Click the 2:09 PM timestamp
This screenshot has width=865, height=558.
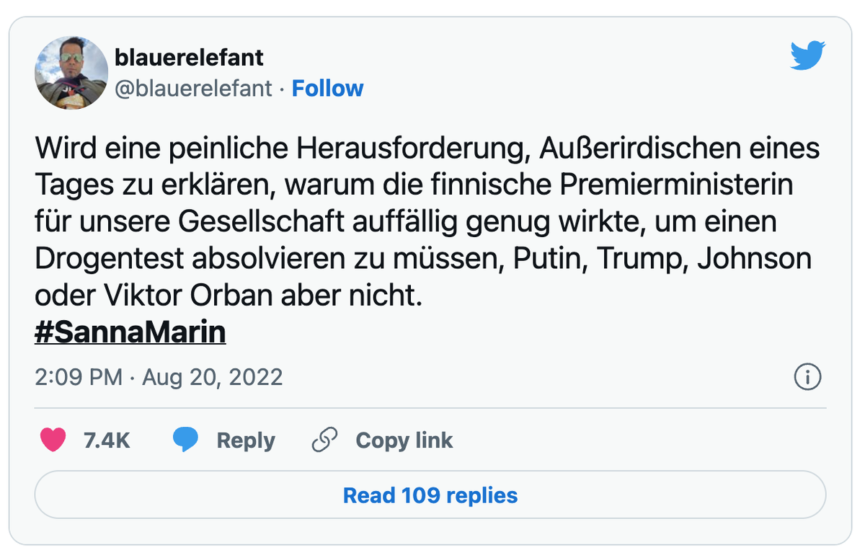(x=79, y=377)
